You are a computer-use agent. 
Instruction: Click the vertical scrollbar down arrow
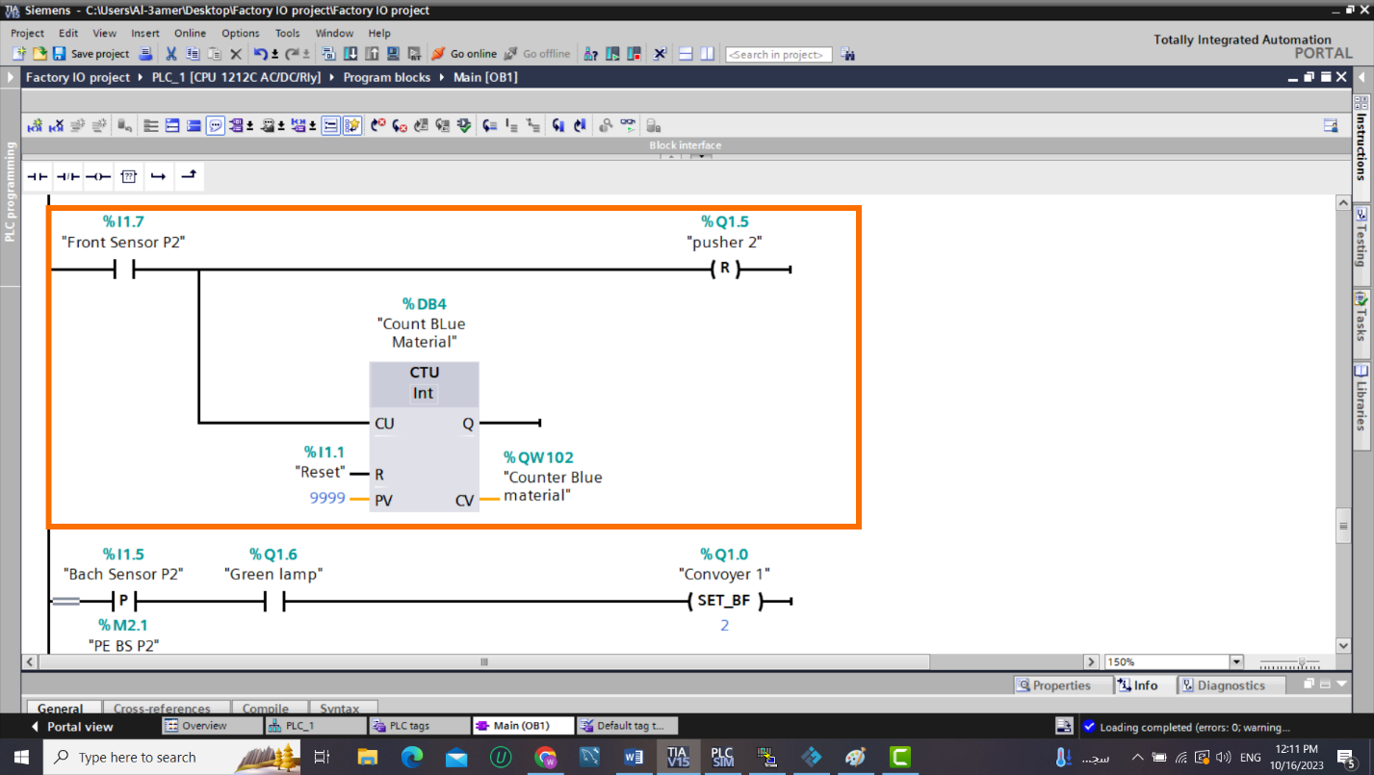pos(1343,645)
